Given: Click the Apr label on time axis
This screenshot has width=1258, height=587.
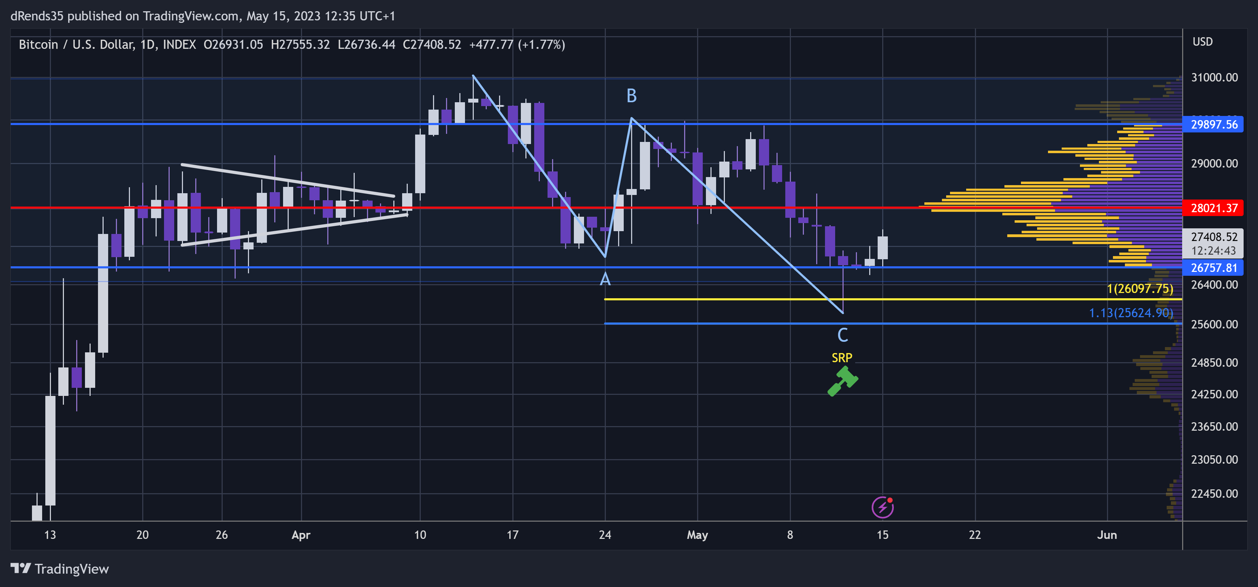Looking at the screenshot, I should click(x=301, y=535).
